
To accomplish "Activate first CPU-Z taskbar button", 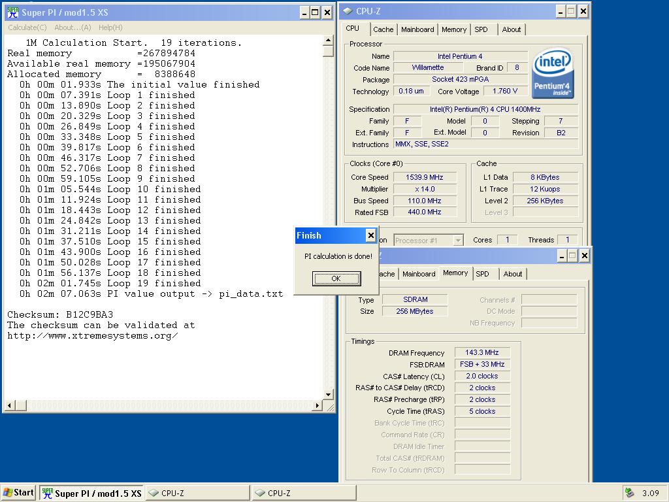I will coord(198,493).
